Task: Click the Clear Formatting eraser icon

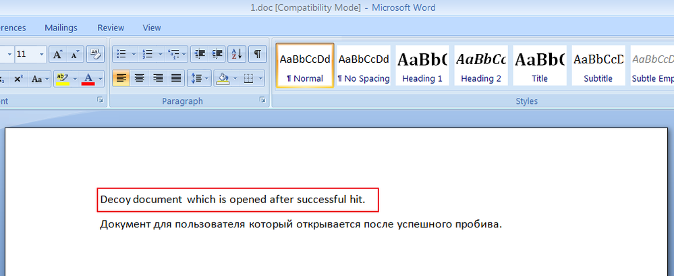Action: 96,54
